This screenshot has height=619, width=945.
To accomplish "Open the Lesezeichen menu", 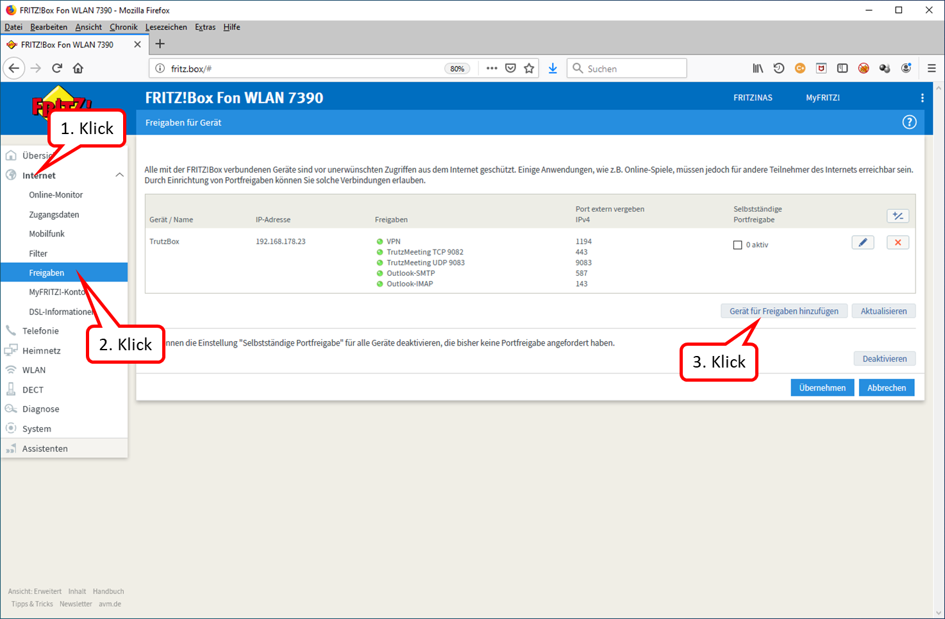I will (x=166, y=27).
